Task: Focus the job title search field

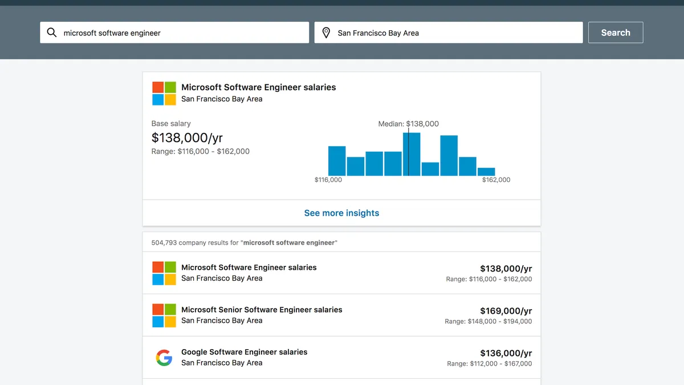Action: point(174,33)
